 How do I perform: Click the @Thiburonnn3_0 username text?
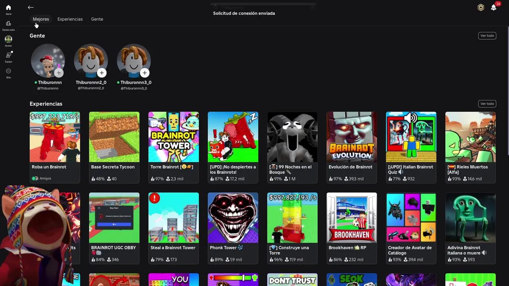tap(134, 88)
